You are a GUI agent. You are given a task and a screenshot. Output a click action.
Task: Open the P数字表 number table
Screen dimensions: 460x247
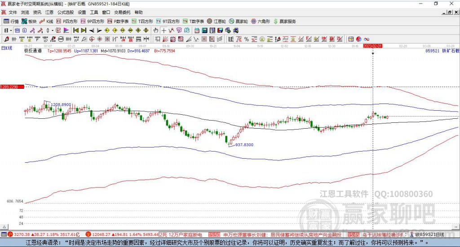118,22
